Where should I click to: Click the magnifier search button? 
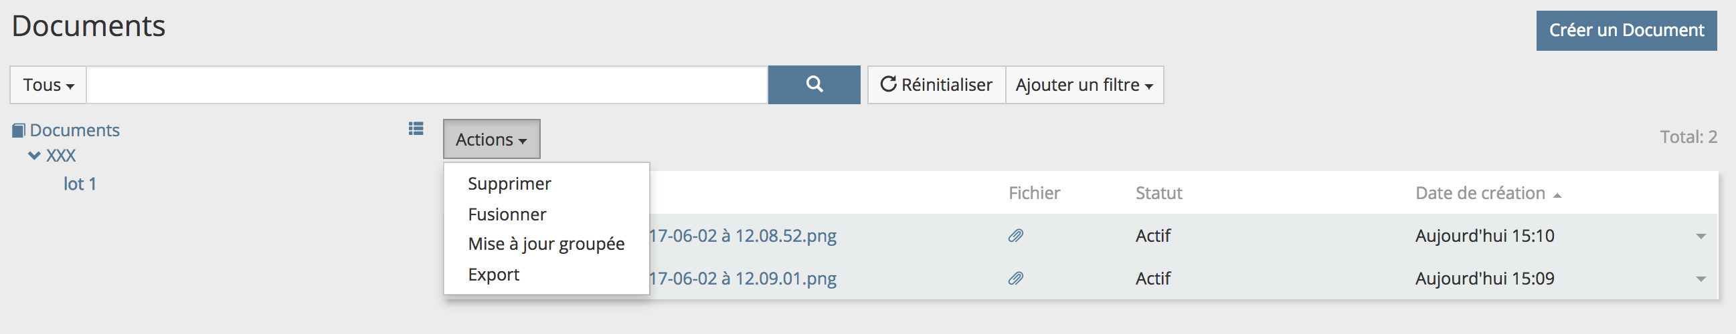tap(813, 85)
